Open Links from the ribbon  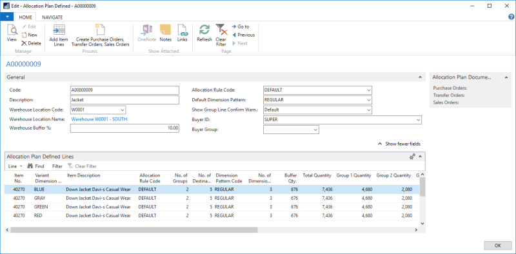pyautogui.click(x=183, y=34)
